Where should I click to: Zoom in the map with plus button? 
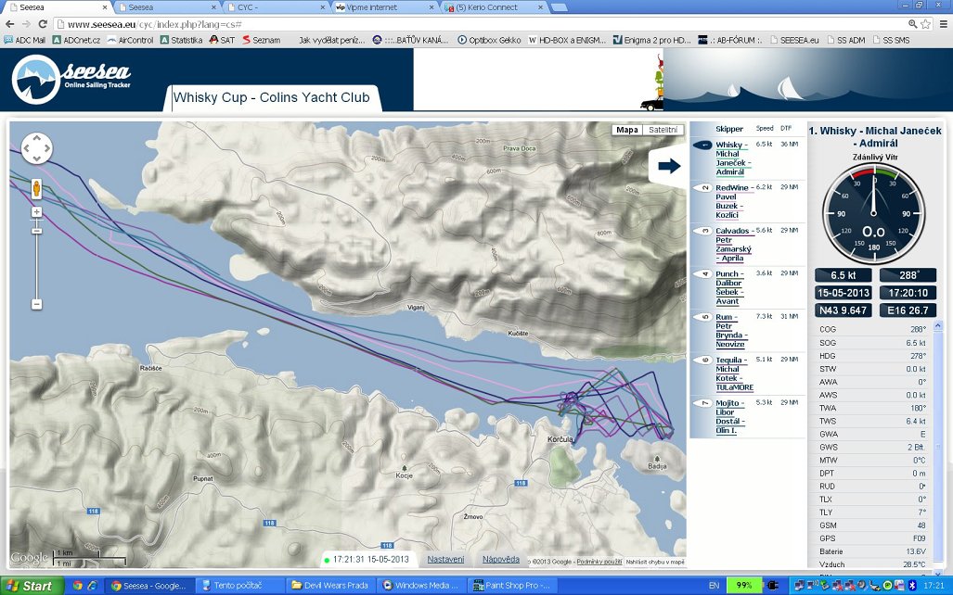coord(37,212)
